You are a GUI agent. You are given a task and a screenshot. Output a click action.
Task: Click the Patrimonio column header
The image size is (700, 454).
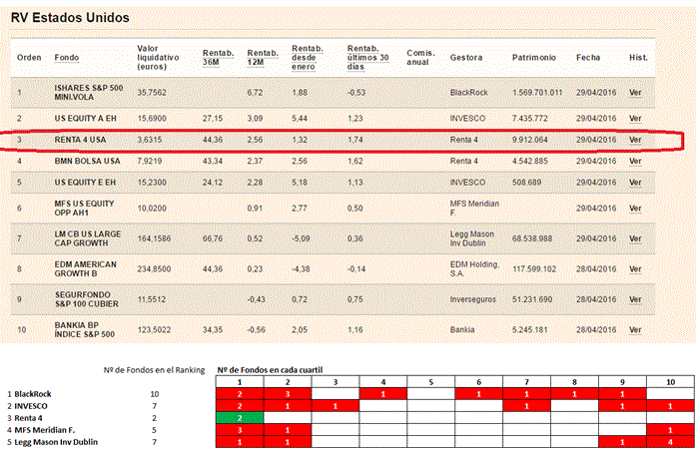534,58
